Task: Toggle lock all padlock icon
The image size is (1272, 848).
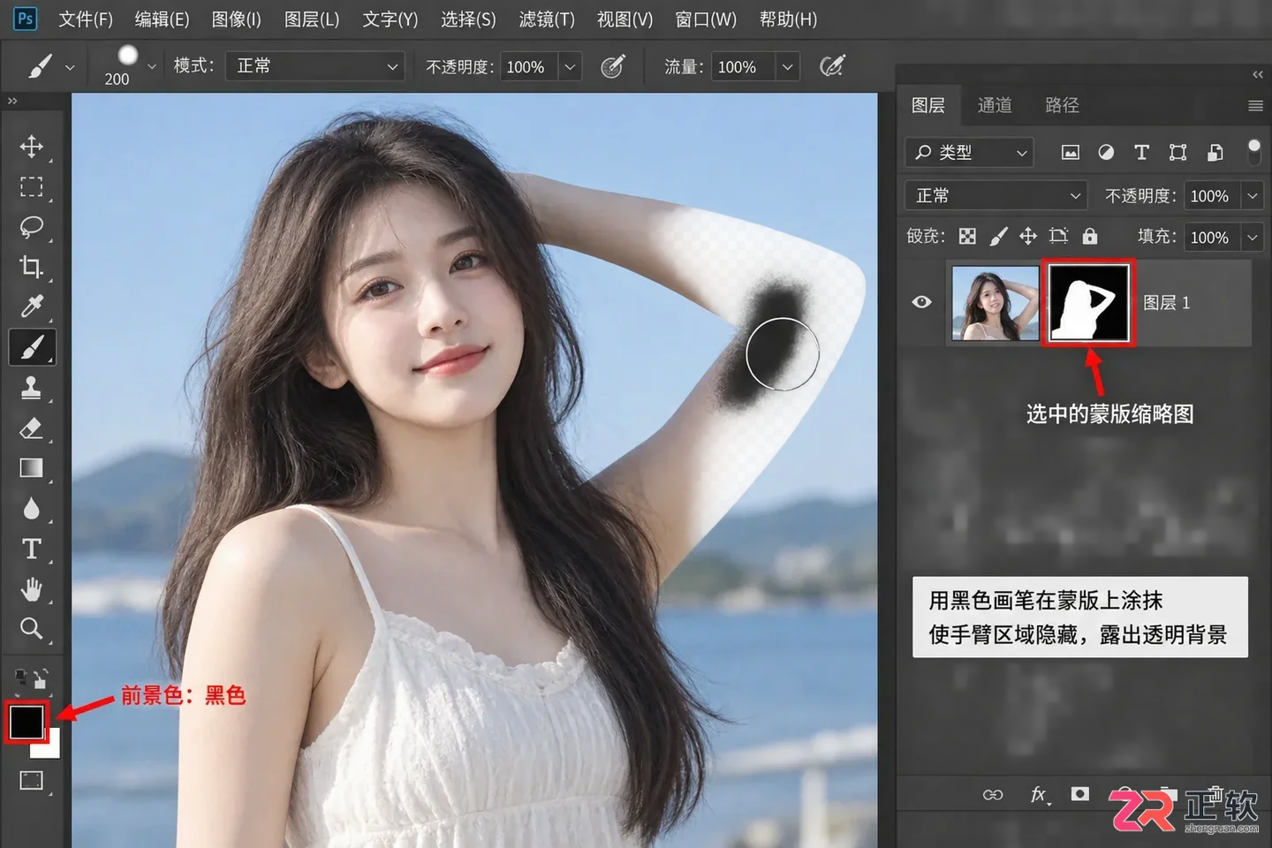Action: pos(1090,236)
